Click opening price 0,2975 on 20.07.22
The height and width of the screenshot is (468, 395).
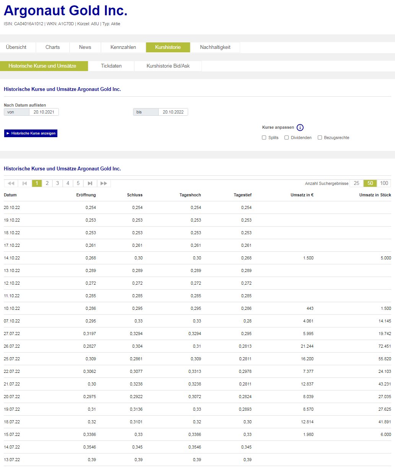[89, 397]
